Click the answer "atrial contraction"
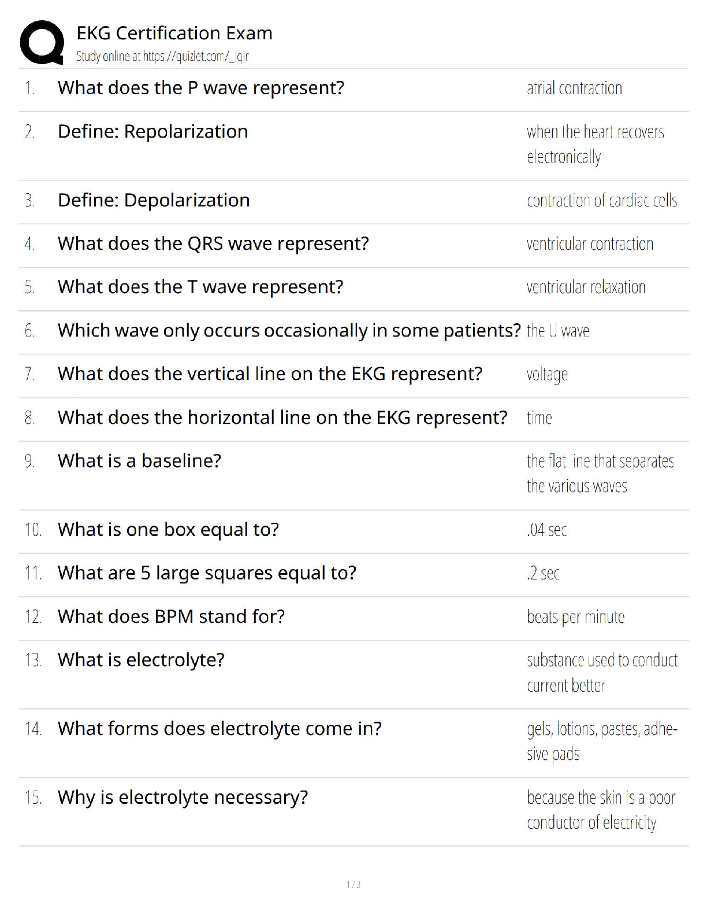 574,88
